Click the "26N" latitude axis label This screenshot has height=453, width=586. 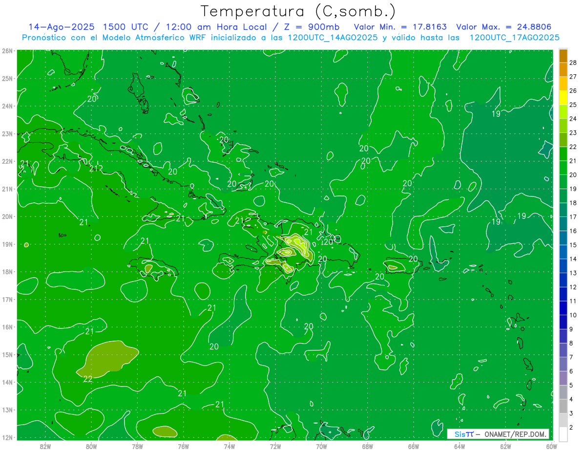(x=7, y=51)
